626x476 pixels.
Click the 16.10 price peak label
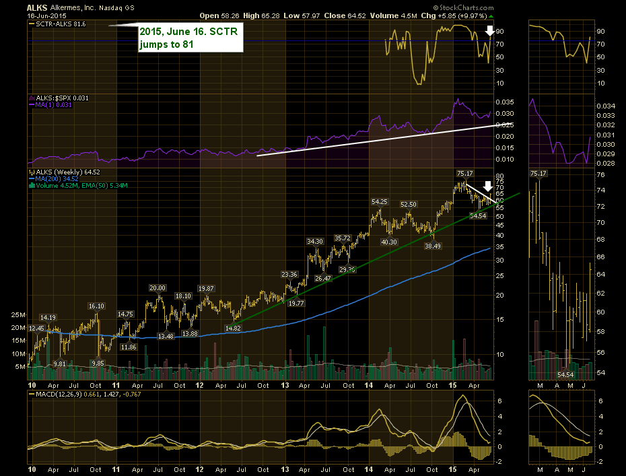[96, 306]
